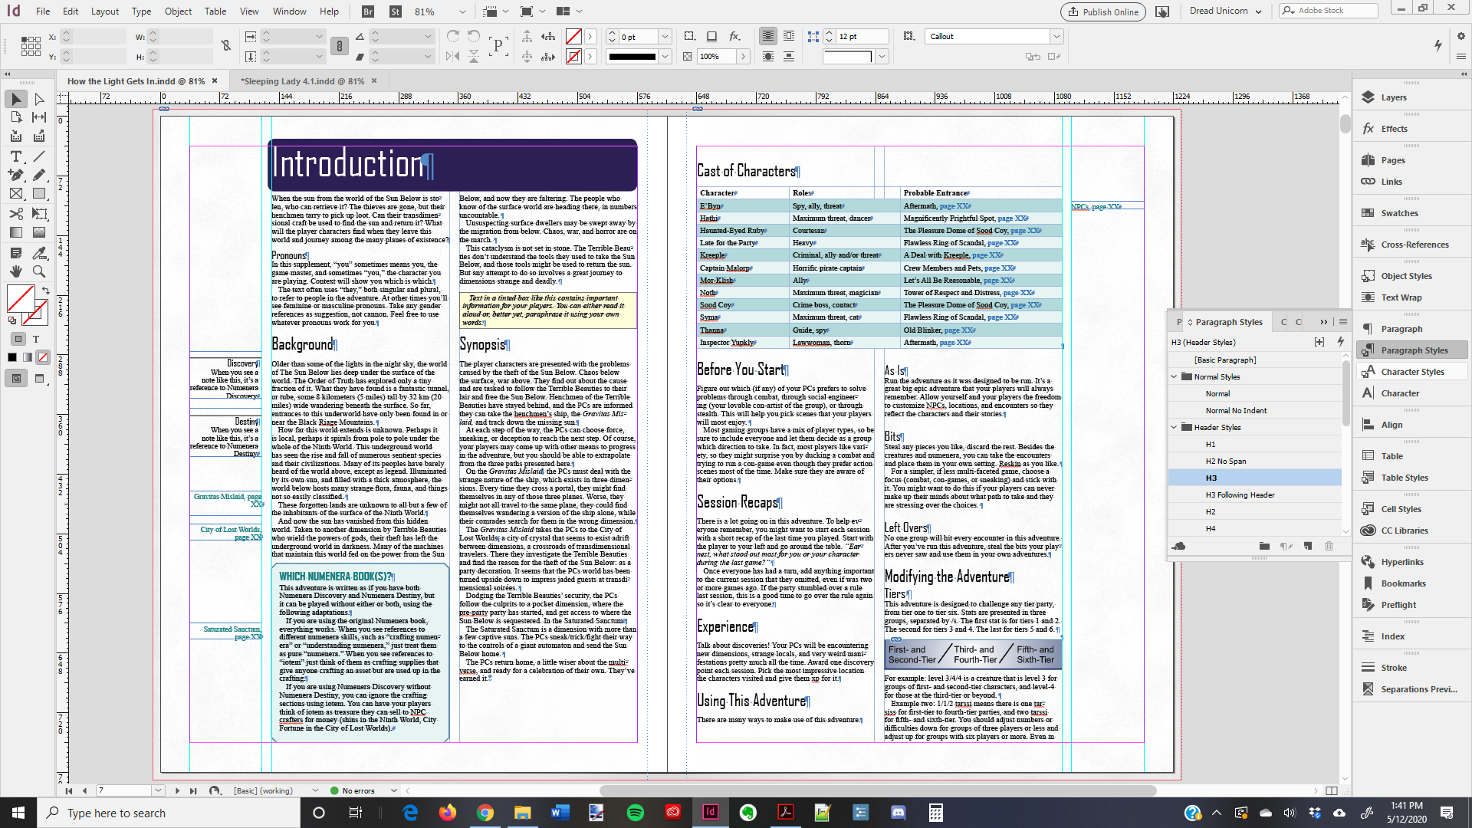Click the Publish Online button
The image size is (1472, 828).
[1102, 11]
